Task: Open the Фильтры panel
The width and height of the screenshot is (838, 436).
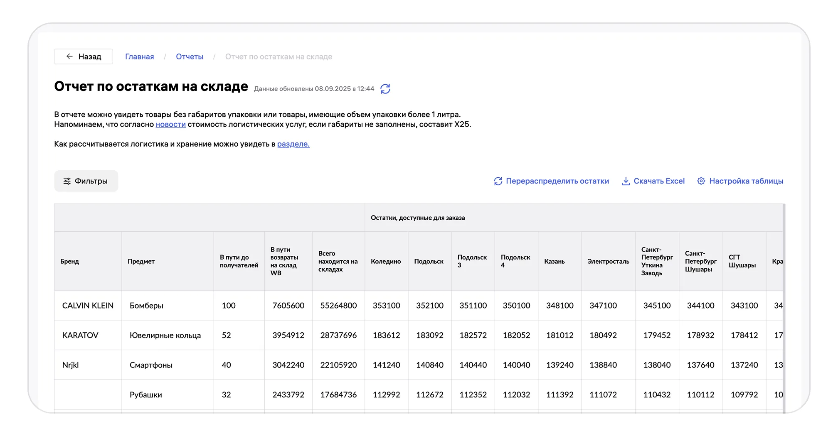Action: (86, 181)
